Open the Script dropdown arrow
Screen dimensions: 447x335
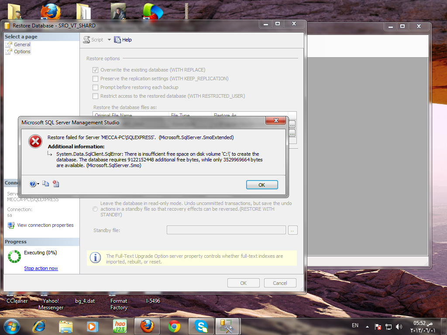point(109,40)
